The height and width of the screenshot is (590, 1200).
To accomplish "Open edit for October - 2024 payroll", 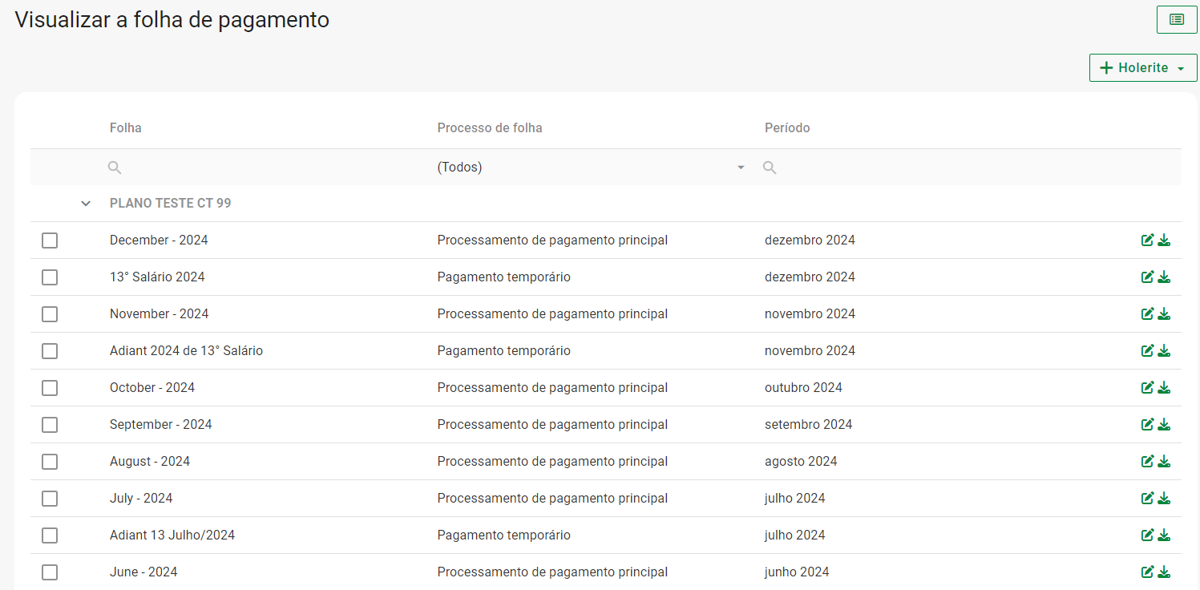I will tap(1147, 388).
